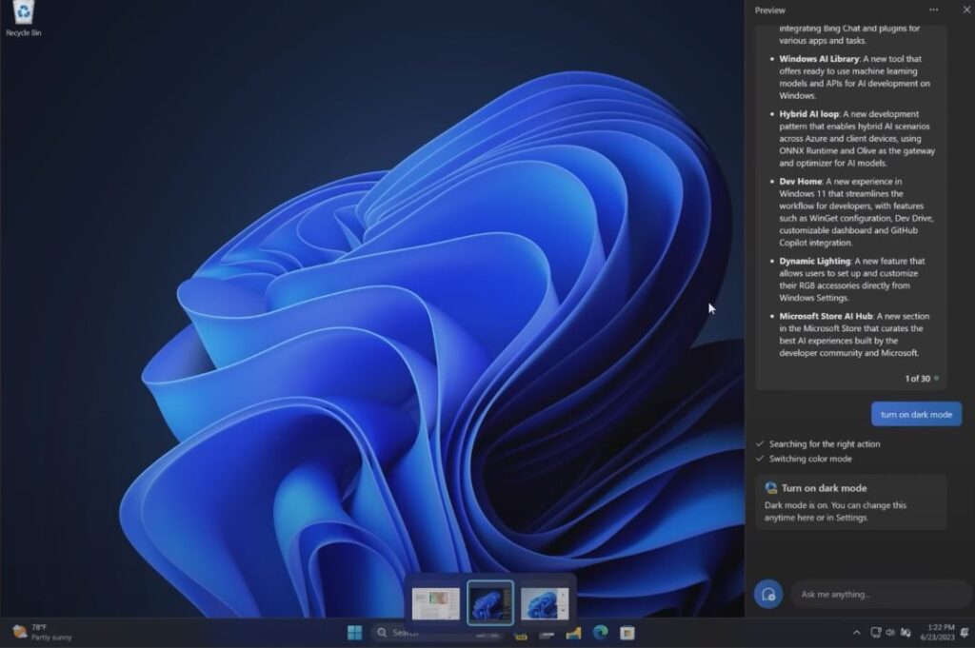Image resolution: width=975 pixels, height=648 pixels.
Task: Select the left document window thumbnail
Action: [x=435, y=603]
